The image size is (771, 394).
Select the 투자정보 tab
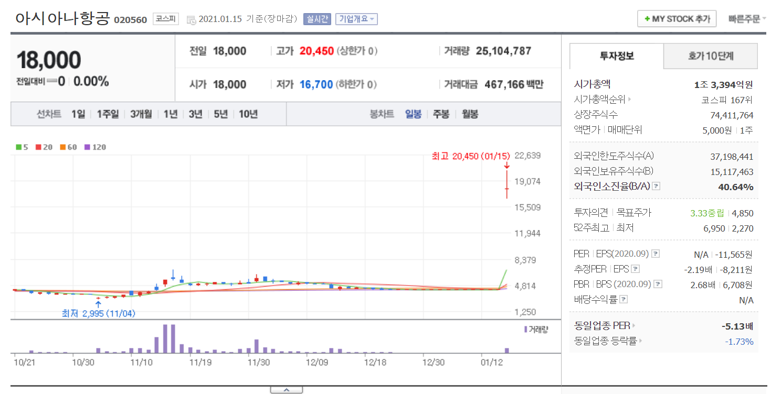617,56
